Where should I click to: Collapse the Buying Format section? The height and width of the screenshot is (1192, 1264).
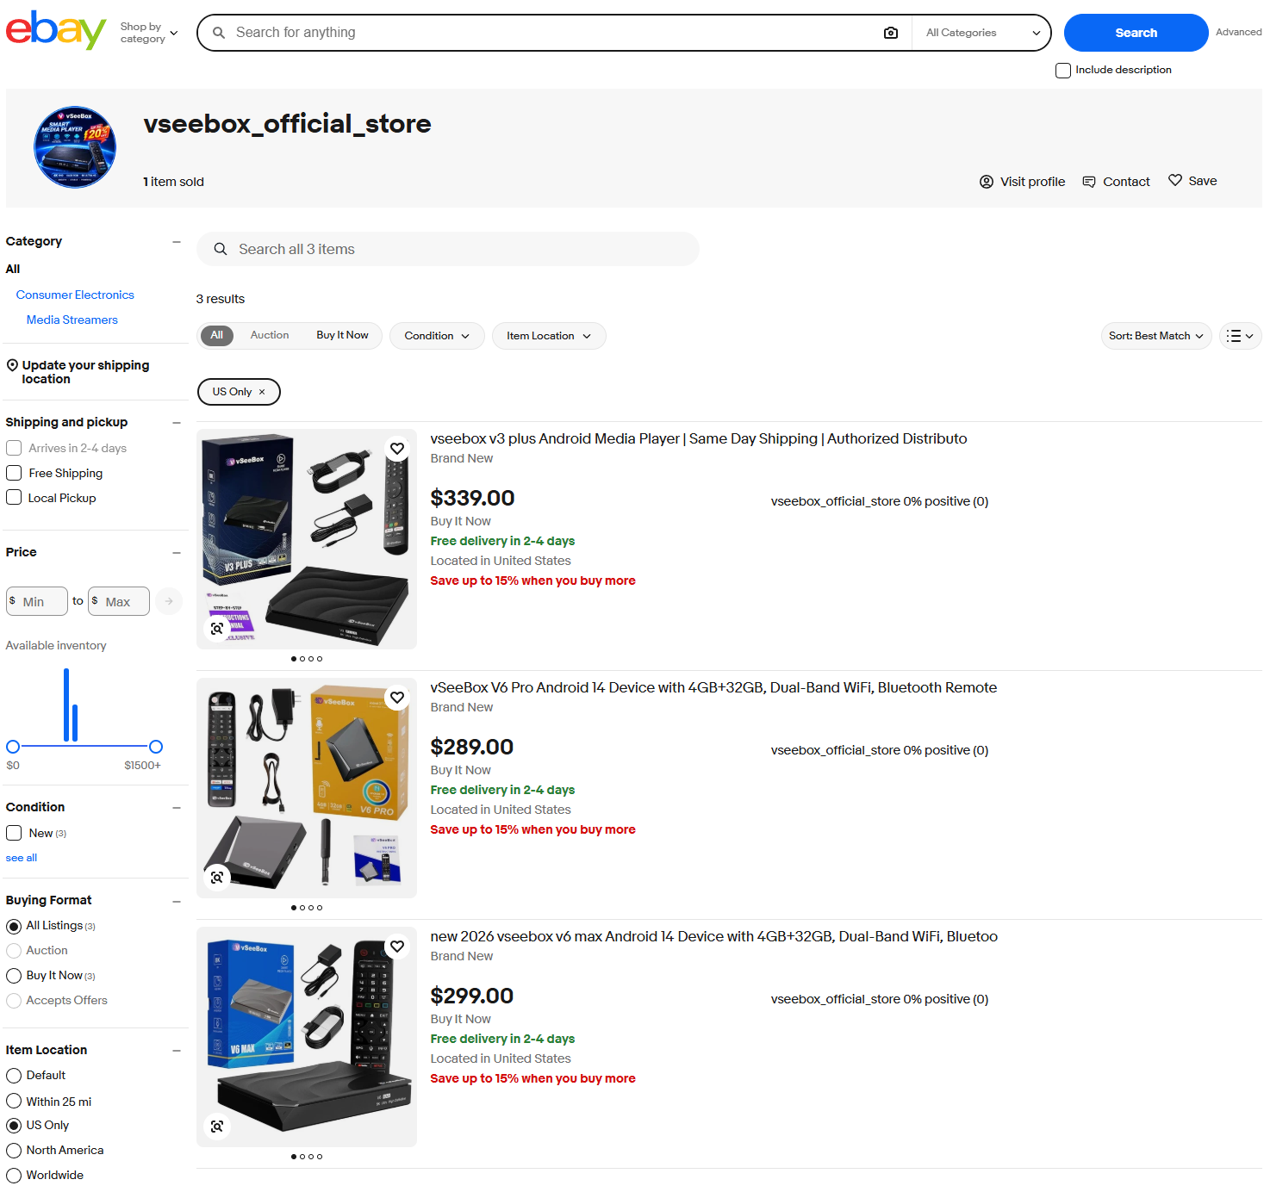coord(177,902)
